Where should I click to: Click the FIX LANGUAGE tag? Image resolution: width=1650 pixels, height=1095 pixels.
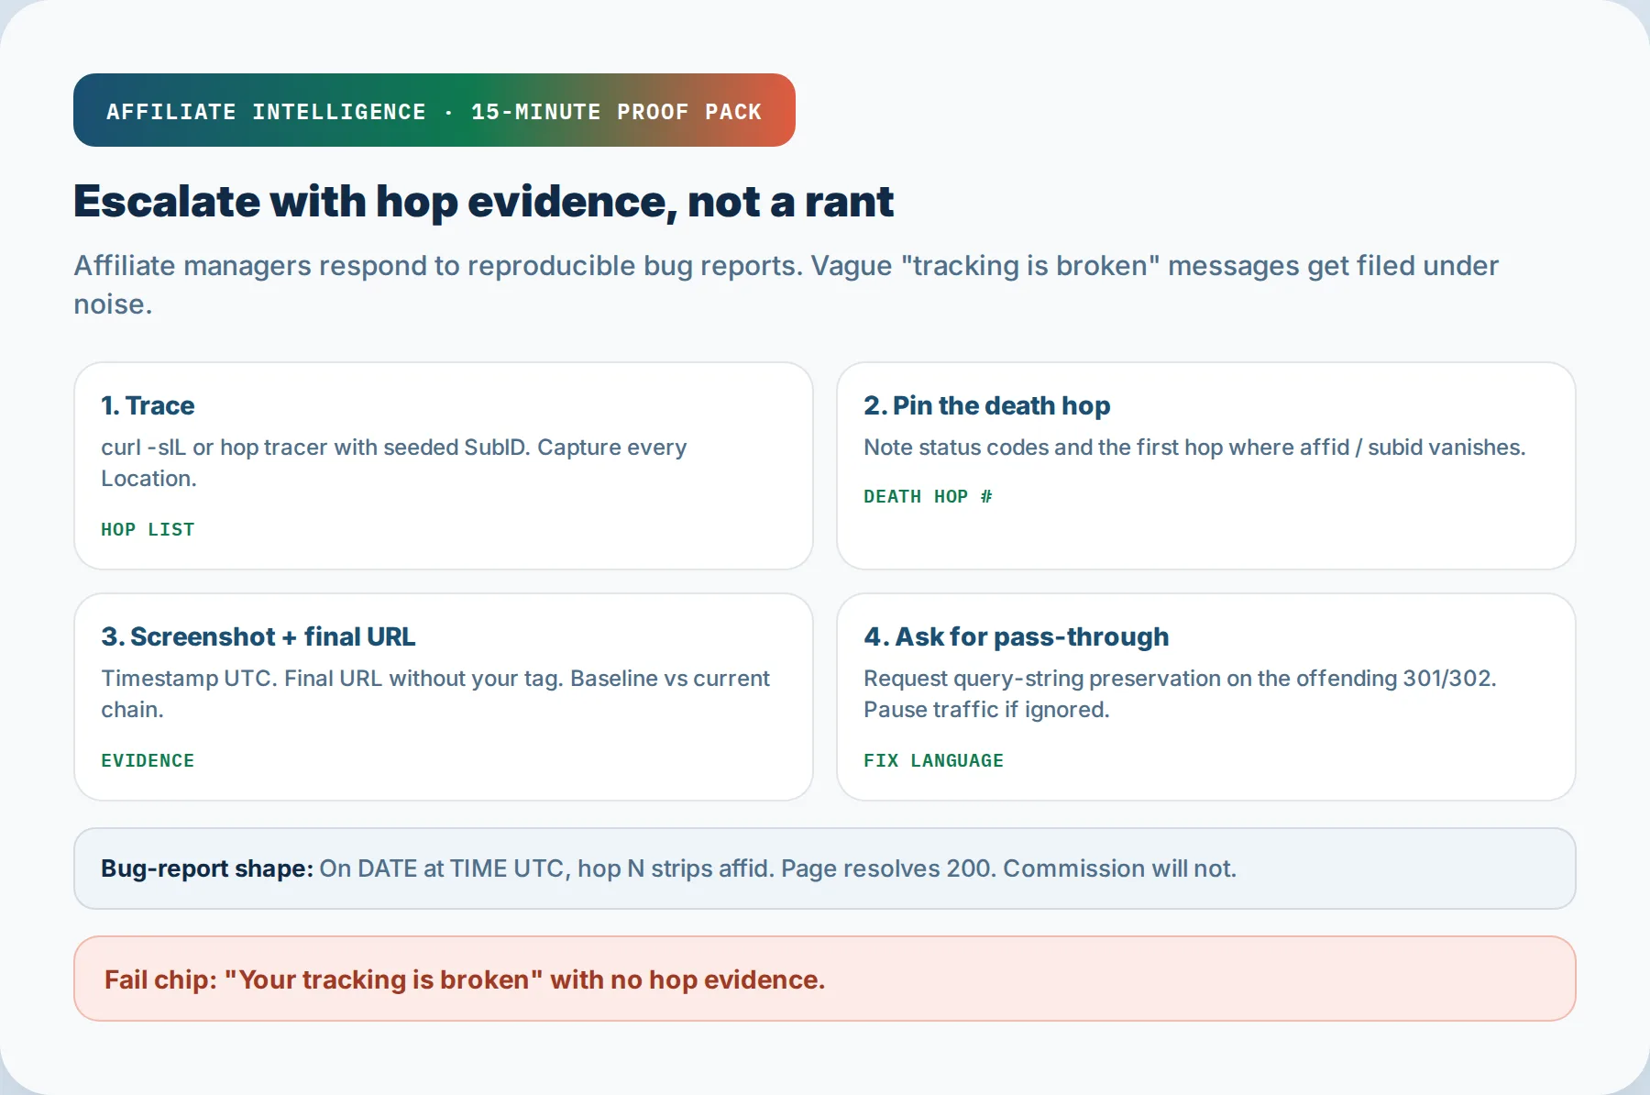click(933, 760)
